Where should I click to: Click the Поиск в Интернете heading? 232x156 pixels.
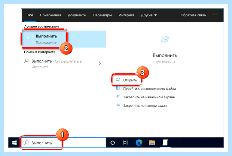(40, 52)
